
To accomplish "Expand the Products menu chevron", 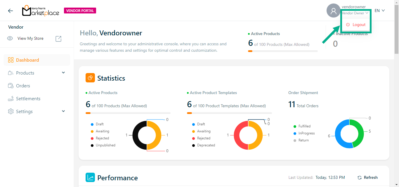I will pyautogui.click(x=63, y=73).
